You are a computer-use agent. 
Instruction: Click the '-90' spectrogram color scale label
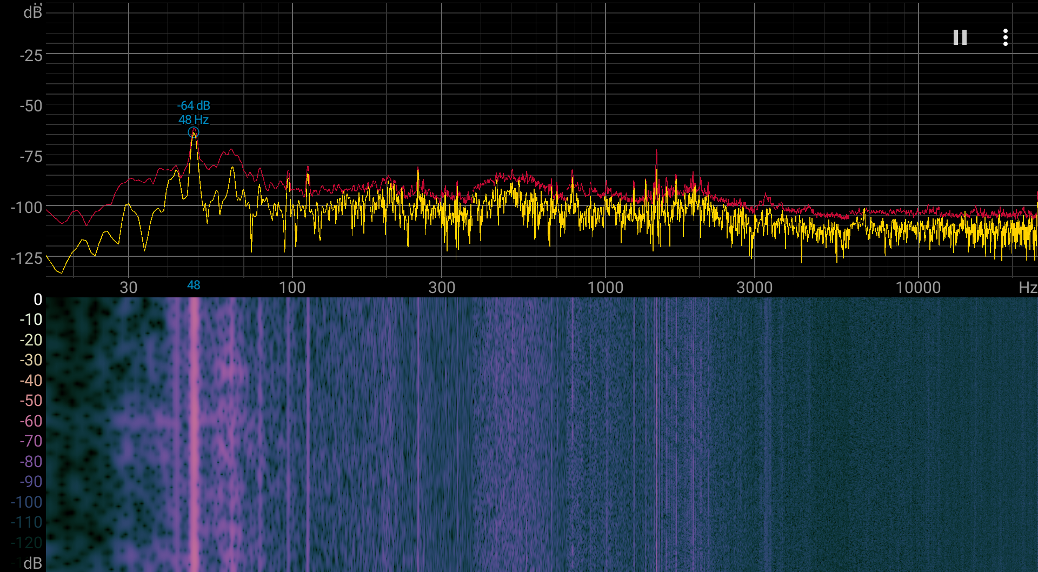31,482
